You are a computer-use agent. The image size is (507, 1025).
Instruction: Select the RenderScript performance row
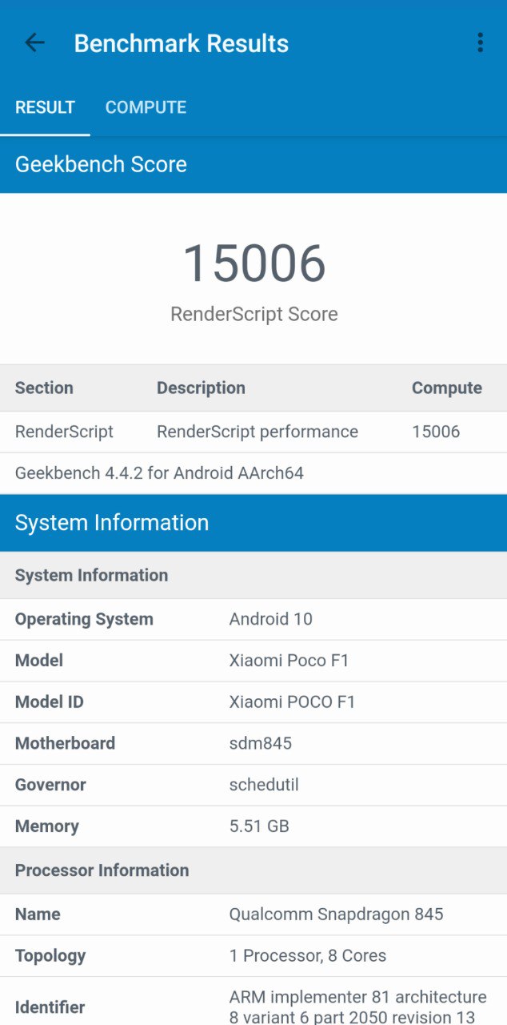point(253,432)
